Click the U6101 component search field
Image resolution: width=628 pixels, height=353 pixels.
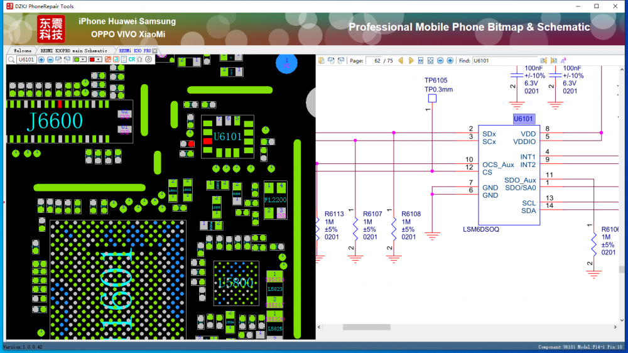(x=26, y=60)
